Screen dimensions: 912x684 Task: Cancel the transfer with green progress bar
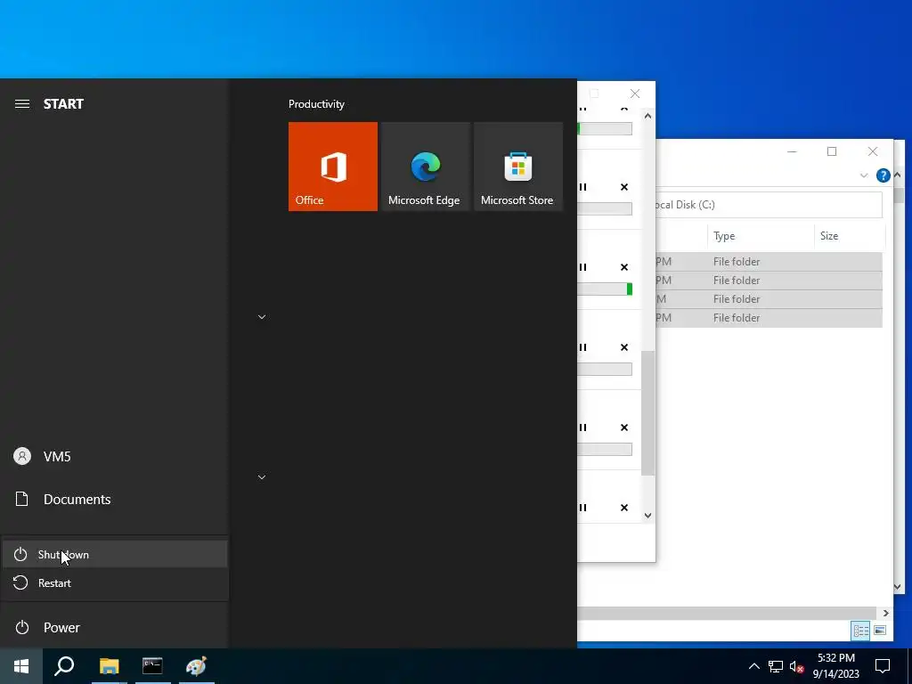(624, 267)
